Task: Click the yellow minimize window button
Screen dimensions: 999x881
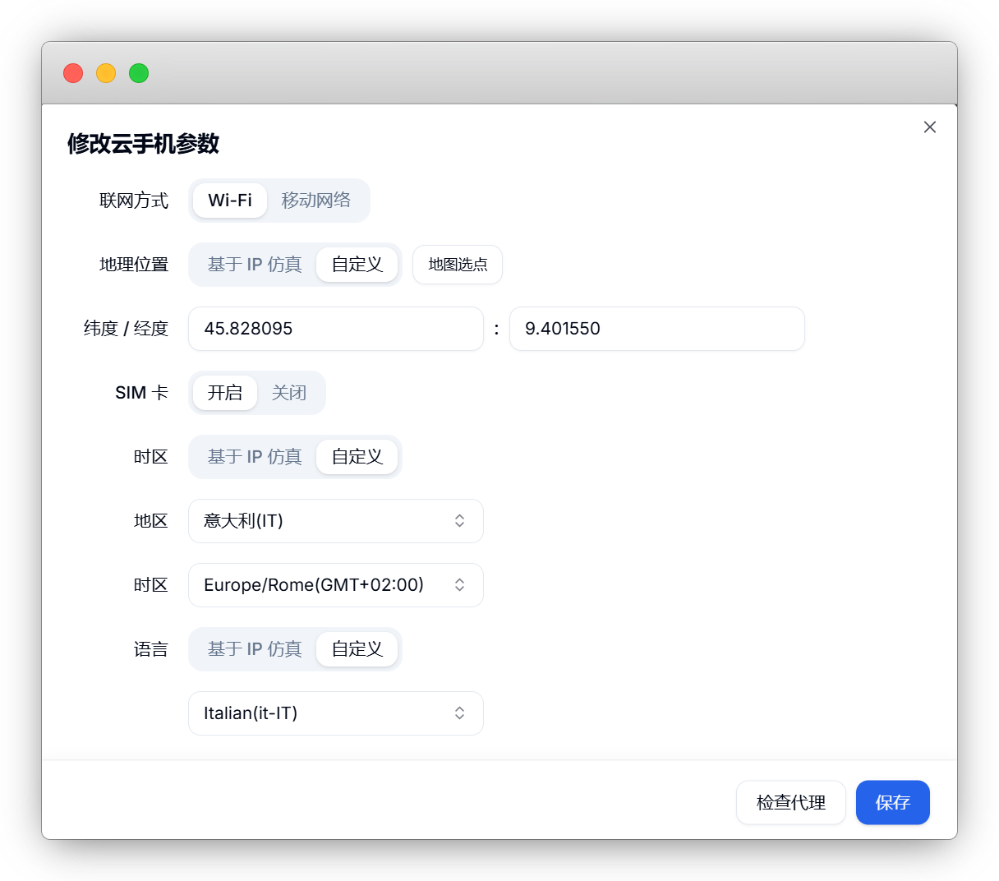Action: click(x=106, y=73)
